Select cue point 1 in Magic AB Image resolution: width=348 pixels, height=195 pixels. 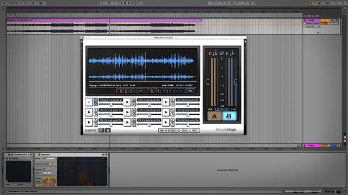[119, 91]
